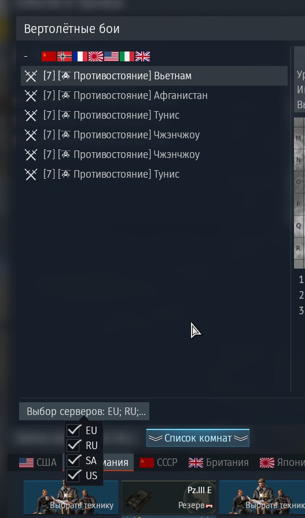This screenshot has height=518, width=305.
Task: Click the first Выбрать технику crew slot
Action: click(71, 497)
